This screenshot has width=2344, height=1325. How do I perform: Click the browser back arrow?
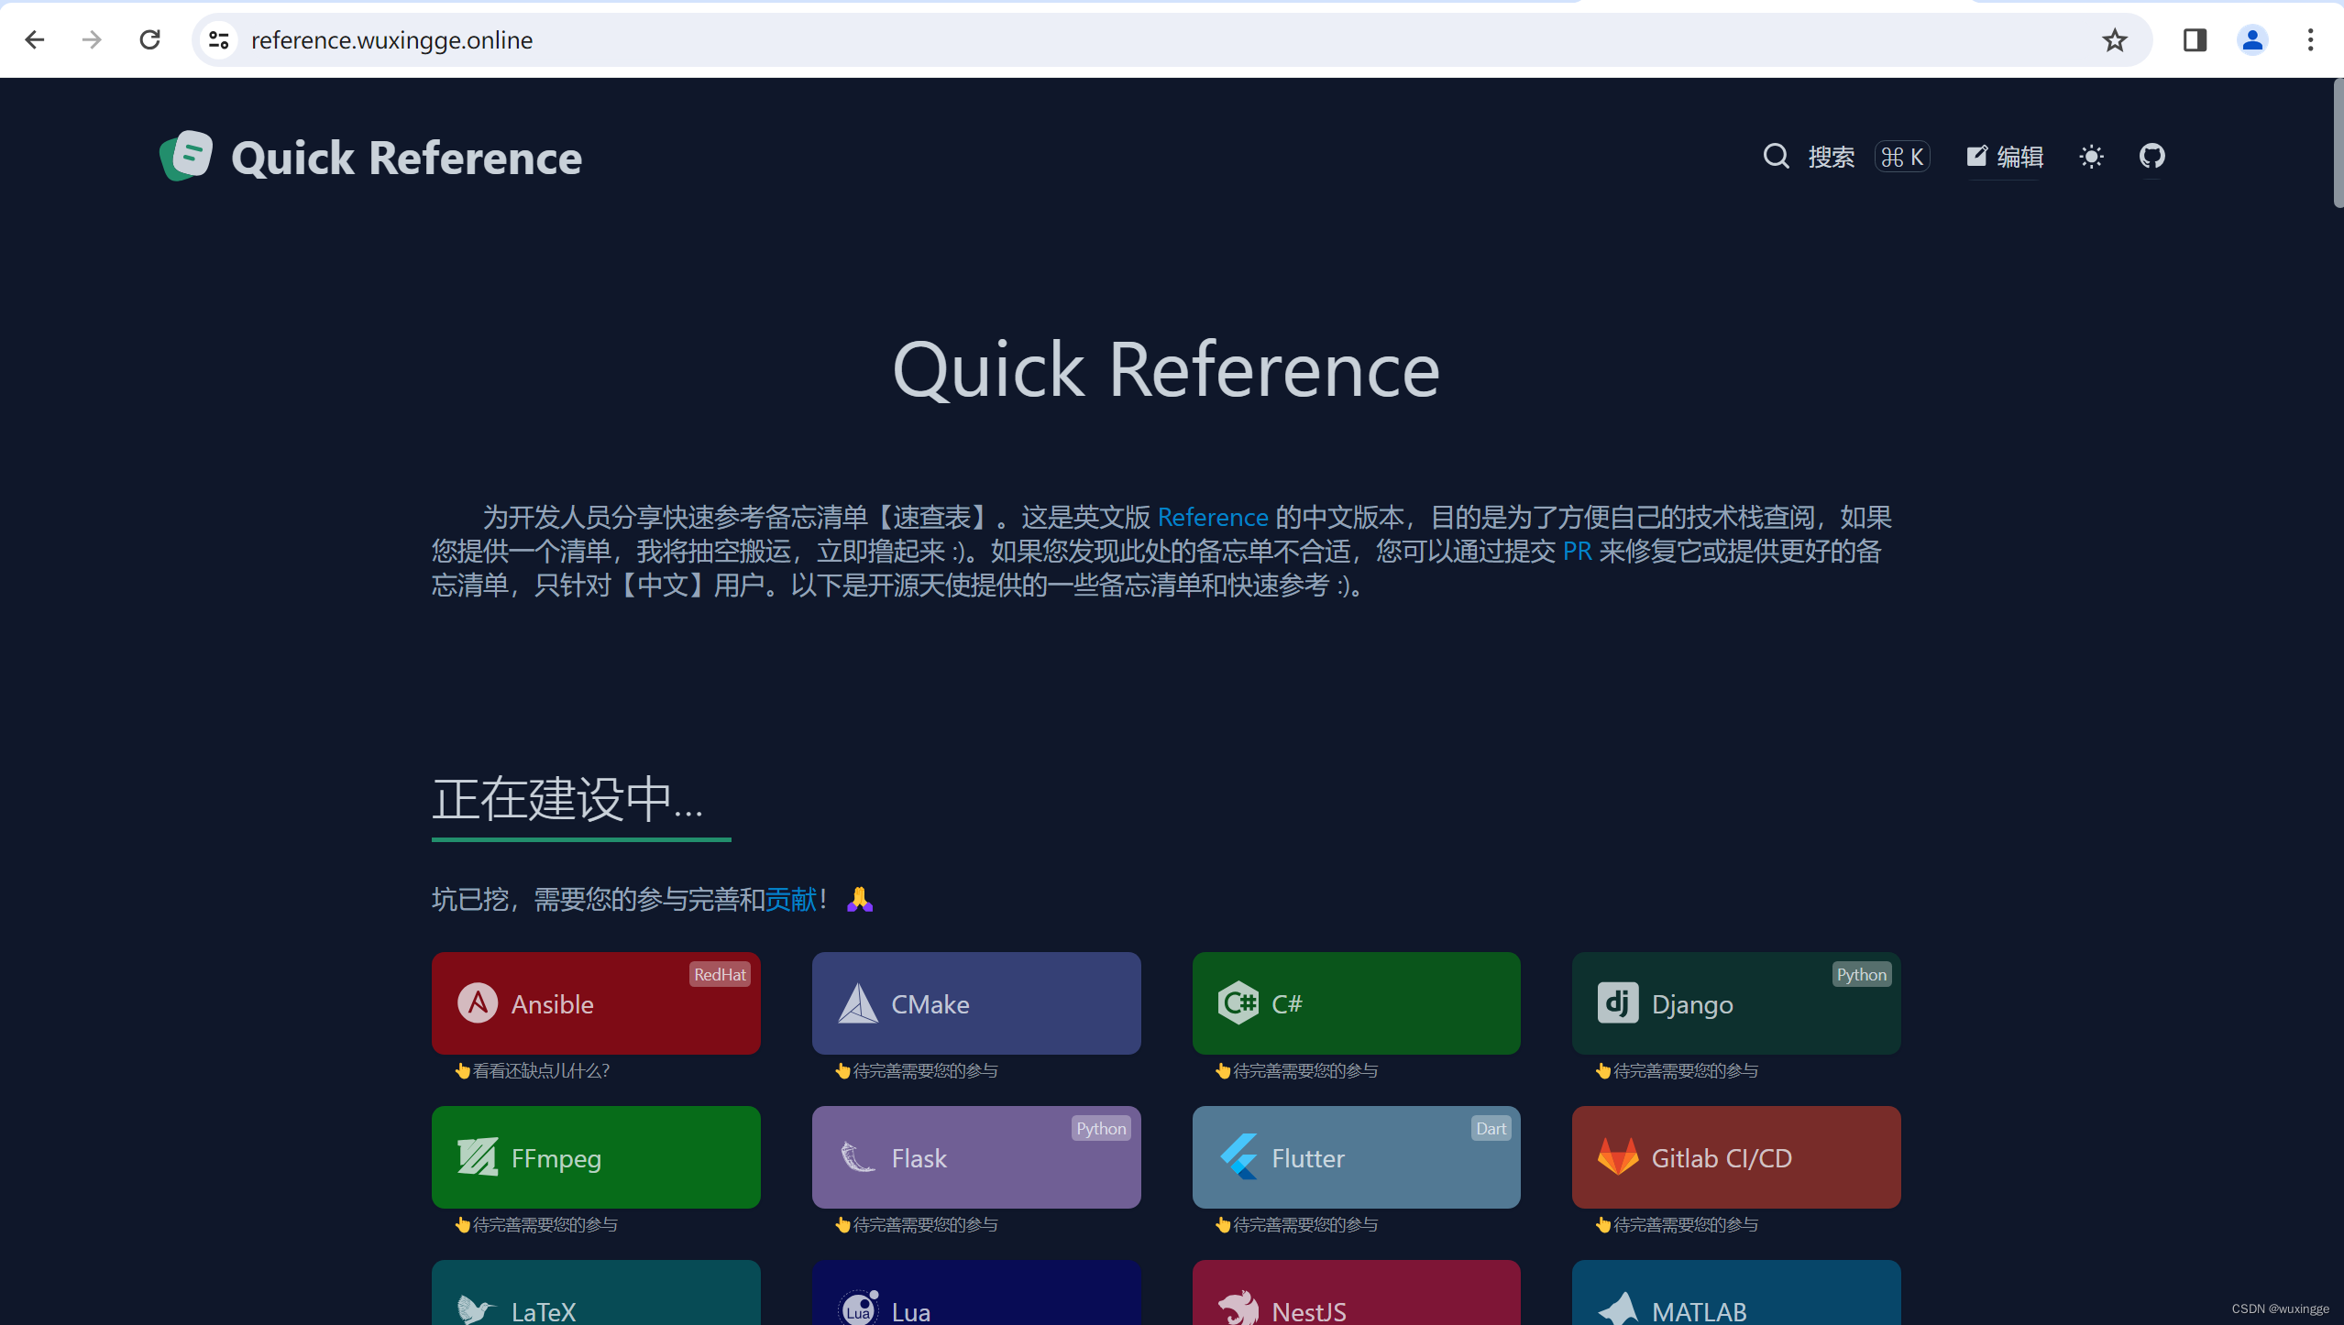click(x=35, y=39)
